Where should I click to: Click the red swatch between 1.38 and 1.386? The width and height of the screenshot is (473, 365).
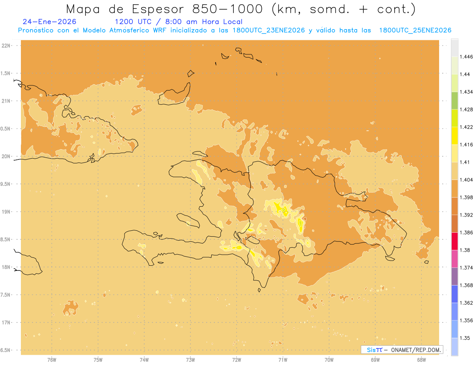tap(454, 241)
